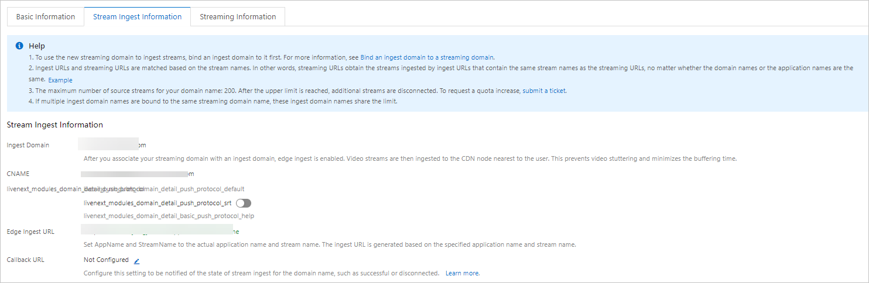The height and width of the screenshot is (283, 869).
Task: Click the blurred Edge Ingest URL value
Action: pos(160,229)
